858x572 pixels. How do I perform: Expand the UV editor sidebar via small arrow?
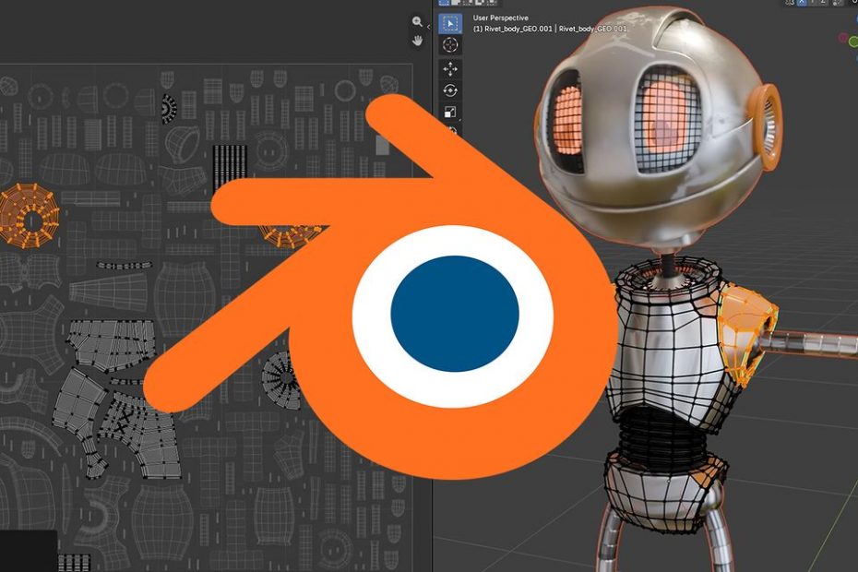click(x=428, y=27)
